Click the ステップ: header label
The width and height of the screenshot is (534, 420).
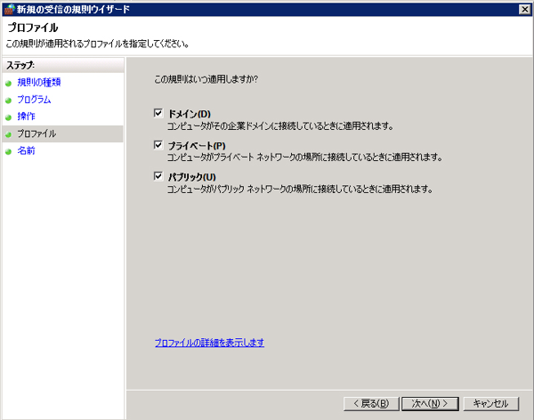[x=20, y=65]
